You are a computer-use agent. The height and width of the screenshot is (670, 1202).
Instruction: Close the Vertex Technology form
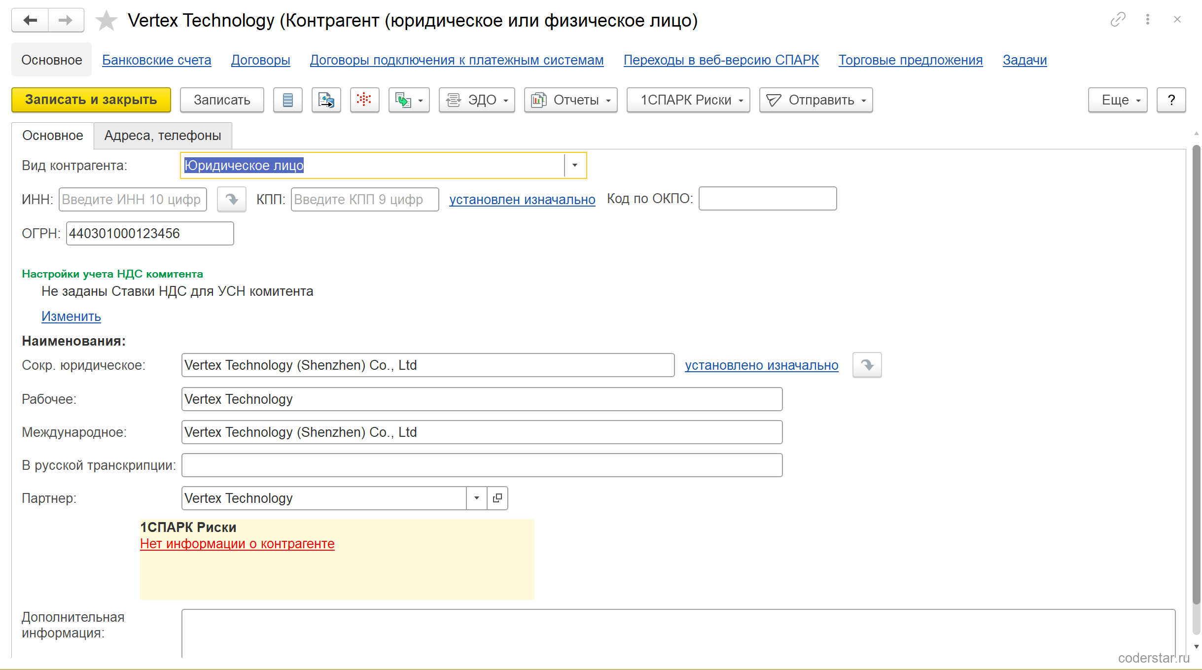click(1177, 20)
